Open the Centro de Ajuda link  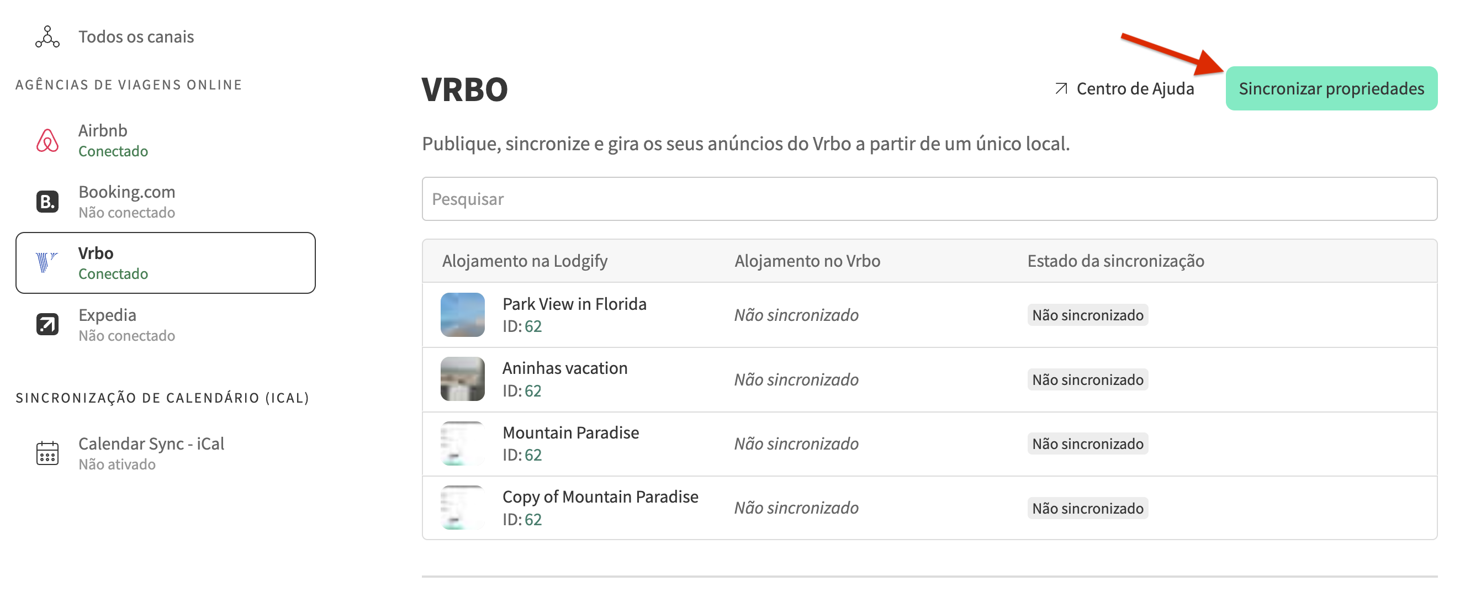click(x=1134, y=88)
